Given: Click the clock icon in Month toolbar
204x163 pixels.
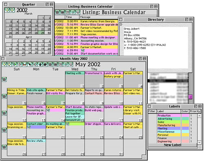Looking at the screenshot, I should pyautogui.click(x=20, y=64).
